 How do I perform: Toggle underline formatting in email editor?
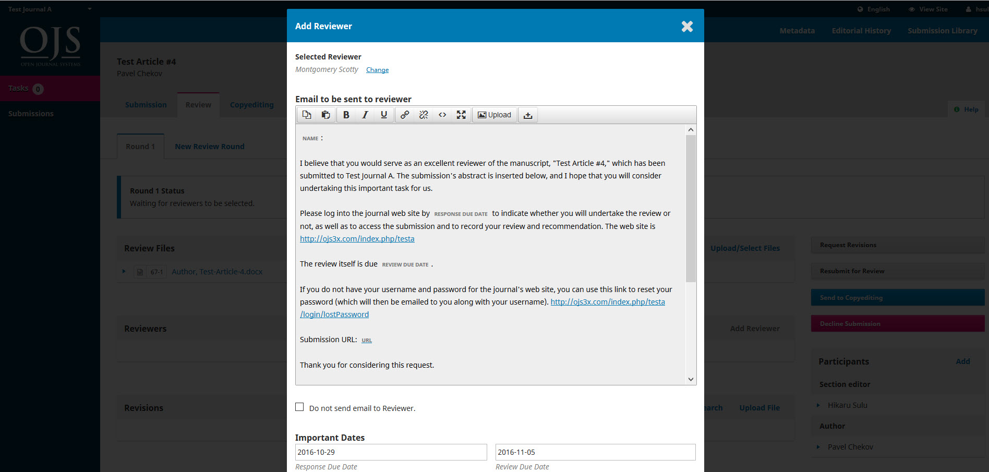pyautogui.click(x=384, y=115)
